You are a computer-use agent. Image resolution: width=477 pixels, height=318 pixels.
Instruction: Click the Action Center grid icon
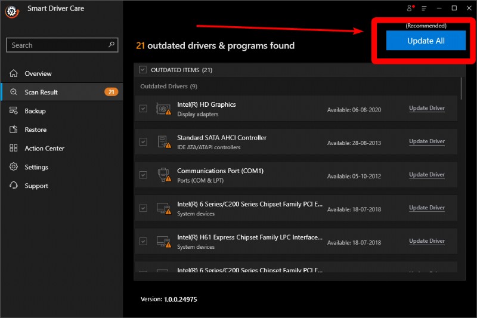13,148
